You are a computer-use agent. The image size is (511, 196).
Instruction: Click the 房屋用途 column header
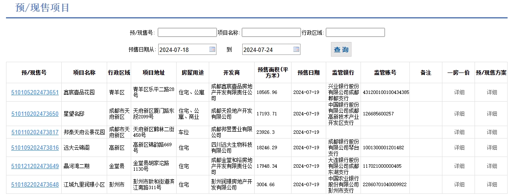pos(192,73)
